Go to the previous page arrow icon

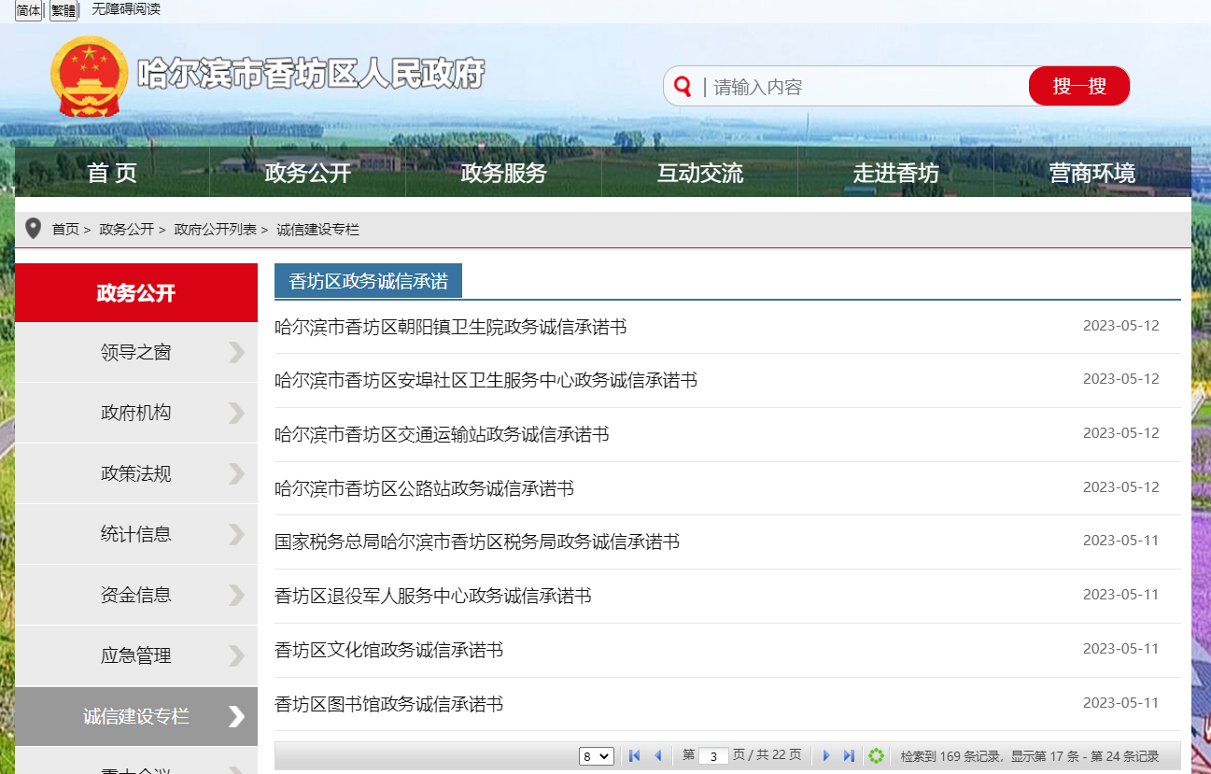(x=658, y=755)
